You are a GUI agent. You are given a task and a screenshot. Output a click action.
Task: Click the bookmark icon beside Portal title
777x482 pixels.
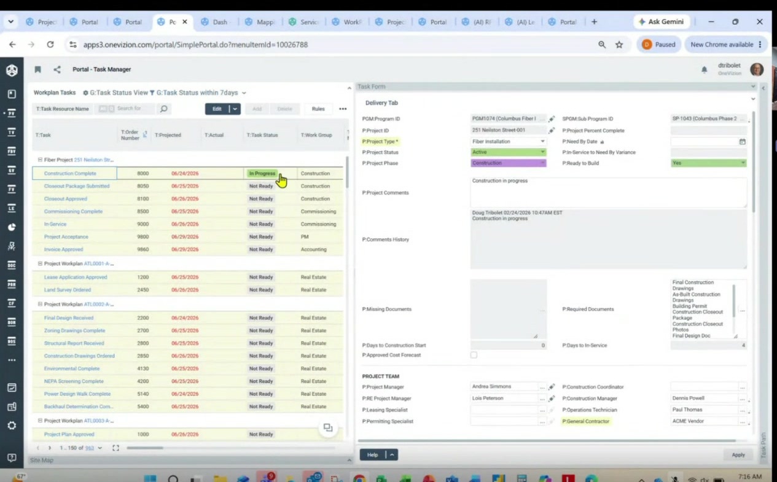click(37, 69)
